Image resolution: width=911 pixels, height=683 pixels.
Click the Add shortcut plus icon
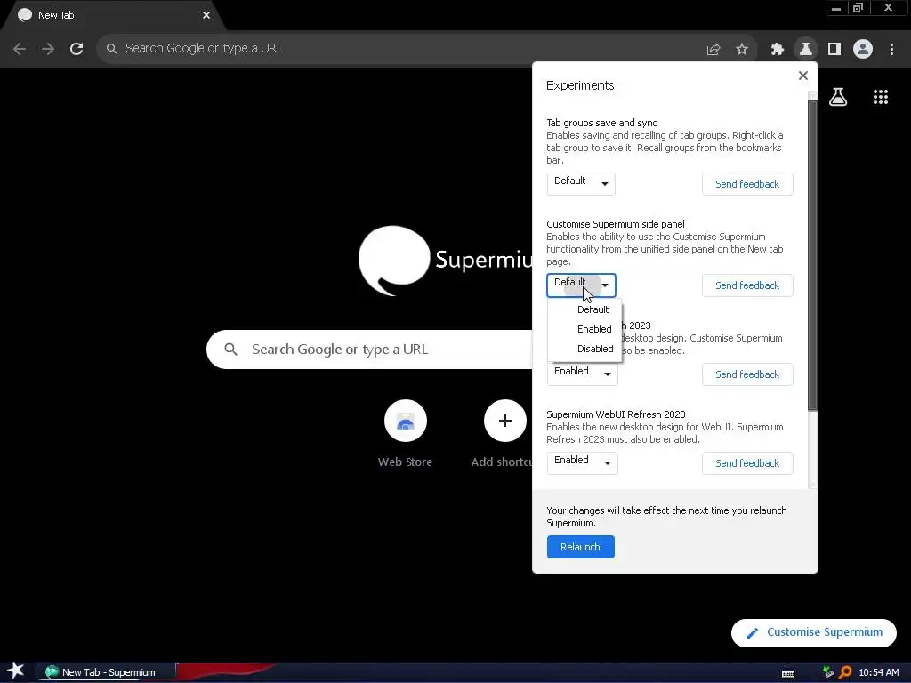pyautogui.click(x=505, y=421)
